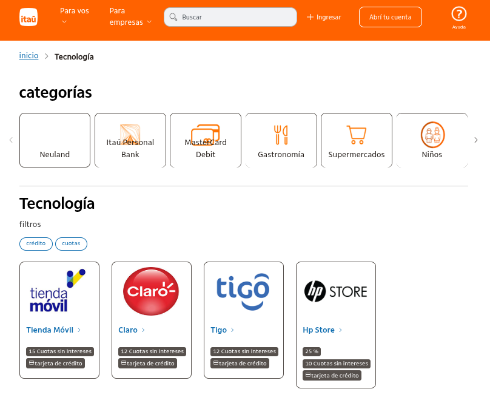Click the Itaú logo
Viewport: 490px width, 403px height.
coord(29,17)
